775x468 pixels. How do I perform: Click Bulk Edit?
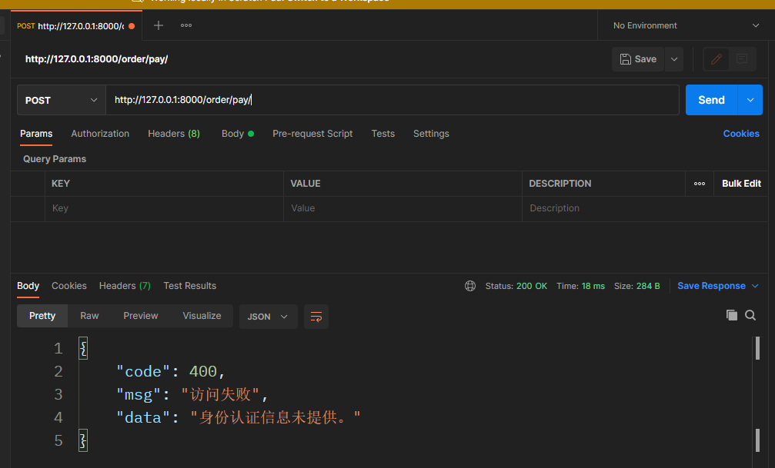click(741, 184)
